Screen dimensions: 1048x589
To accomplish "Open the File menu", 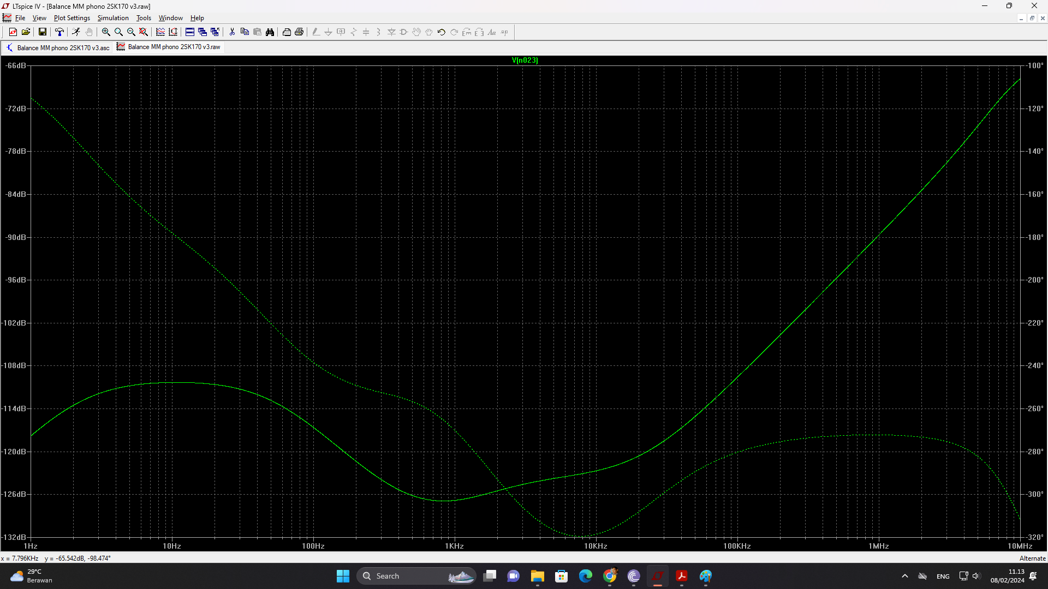I will pos(20,18).
